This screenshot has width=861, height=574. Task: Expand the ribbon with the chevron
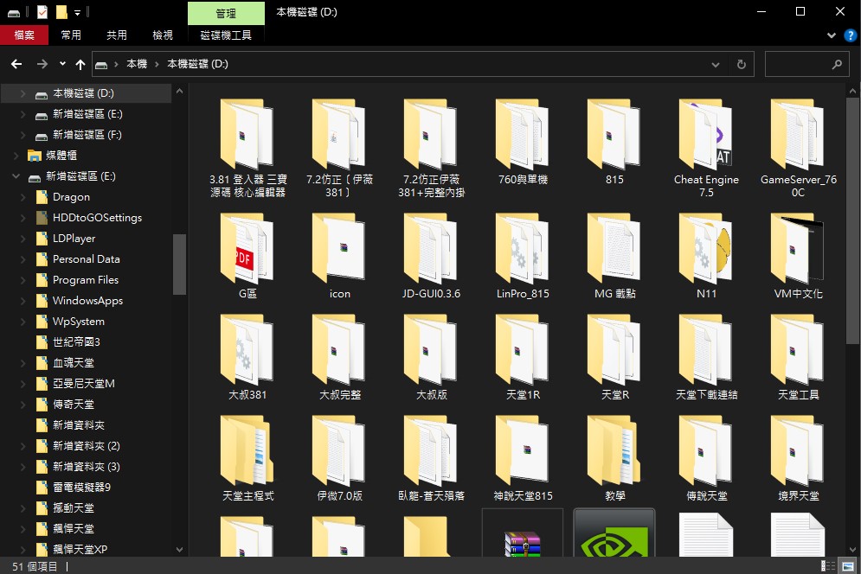(x=832, y=35)
